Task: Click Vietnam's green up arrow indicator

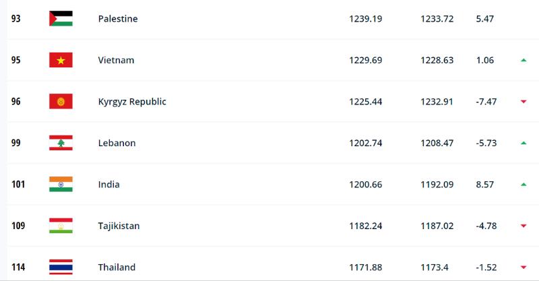Action: point(524,60)
